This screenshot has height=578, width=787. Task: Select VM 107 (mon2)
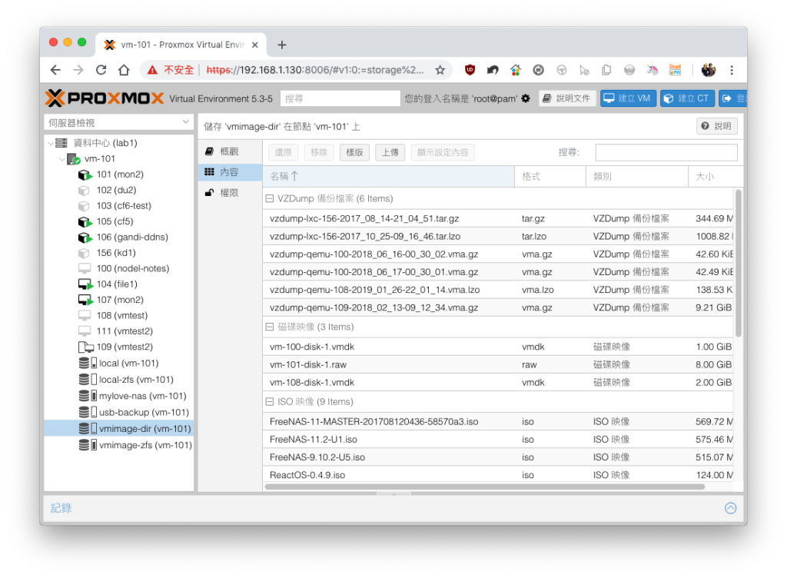(x=120, y=300)
